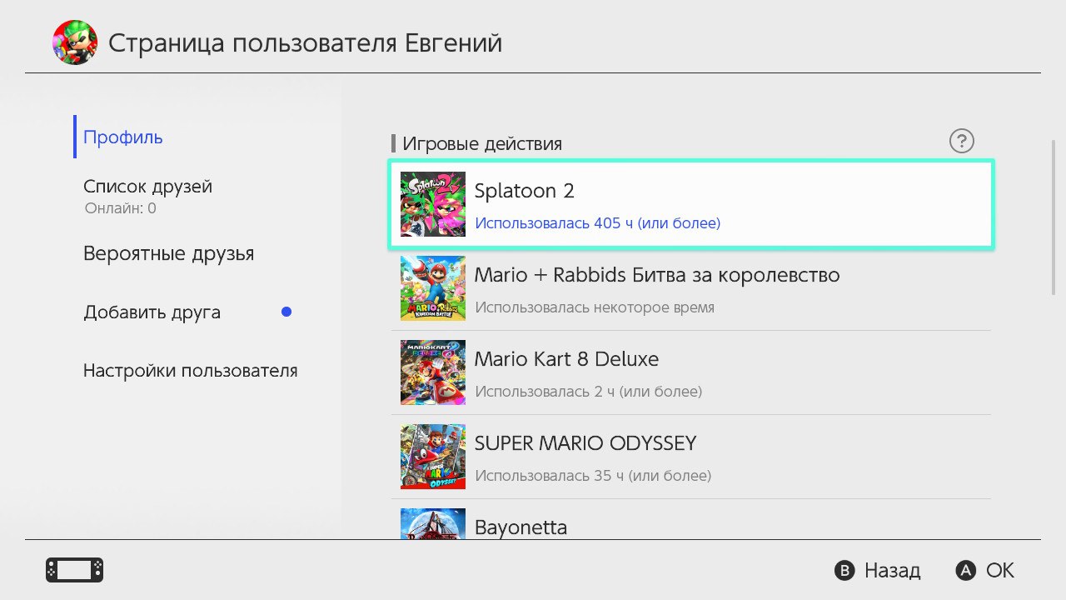Open the Mario + Rabbids cover thumbnail
The height and width of the screenshot is (600, 1066).
pos(433,288)
